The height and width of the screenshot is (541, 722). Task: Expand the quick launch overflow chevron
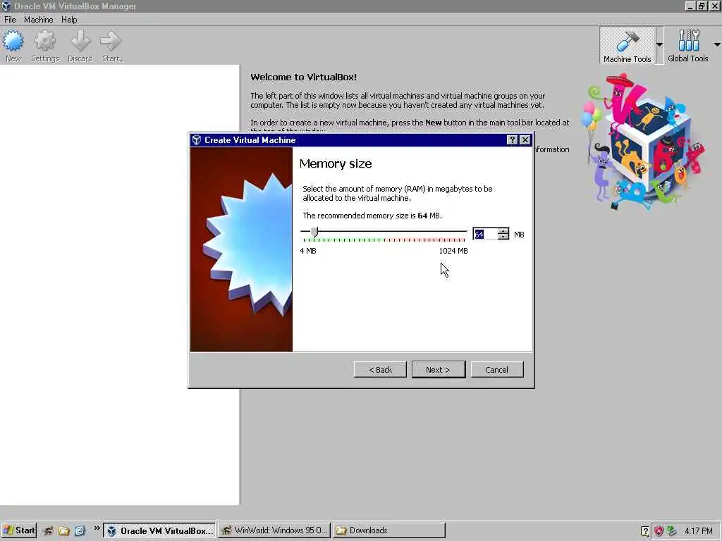click(97, 528)
